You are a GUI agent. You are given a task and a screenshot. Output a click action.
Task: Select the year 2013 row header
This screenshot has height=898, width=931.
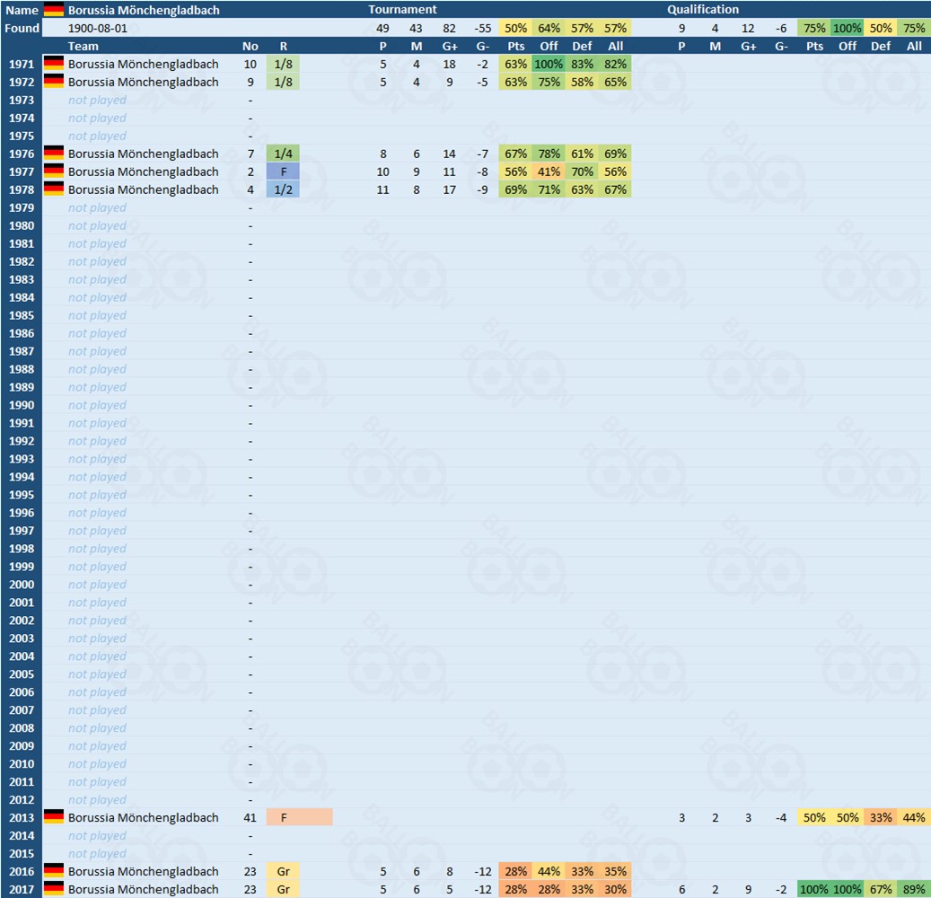(22, 817)
